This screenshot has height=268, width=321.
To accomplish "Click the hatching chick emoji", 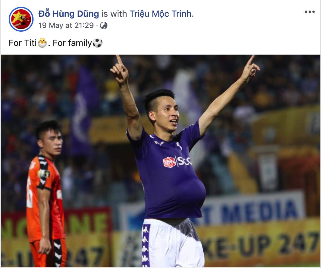I will (43, 43).
